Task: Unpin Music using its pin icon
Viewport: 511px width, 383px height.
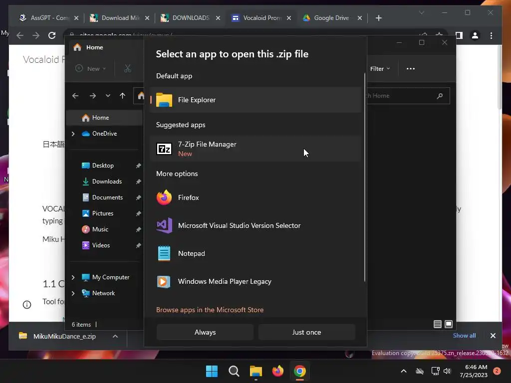Action: [138, 229]
